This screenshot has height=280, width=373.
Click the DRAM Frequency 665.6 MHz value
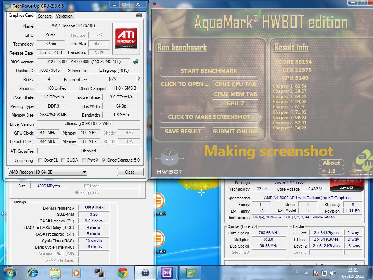coord(94,208)
